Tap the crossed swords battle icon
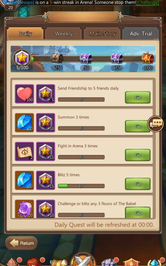This screenshot has height=266, width=166. 83,260
